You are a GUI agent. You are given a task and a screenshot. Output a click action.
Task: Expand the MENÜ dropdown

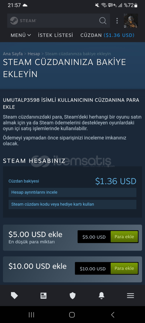point(21,35)
